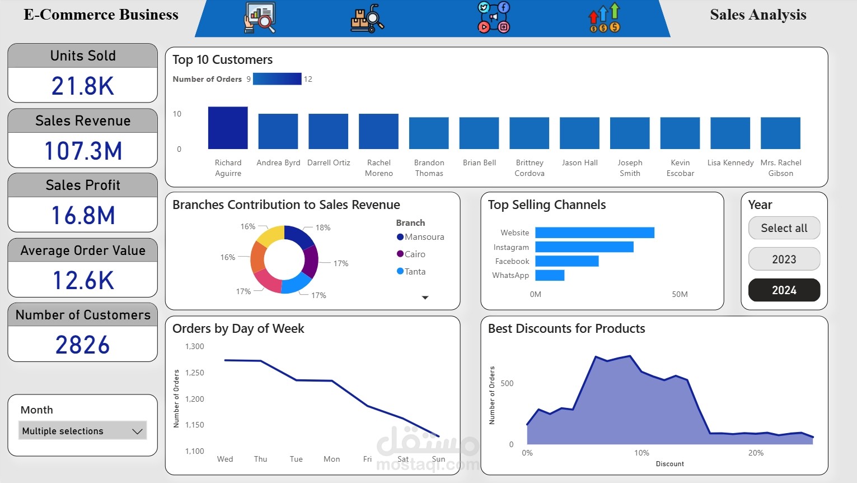This screenshot has height=483, width=857.
Task: Click the Sales Analysis header text
Action: pyautogui.click(x=758, y=15)
